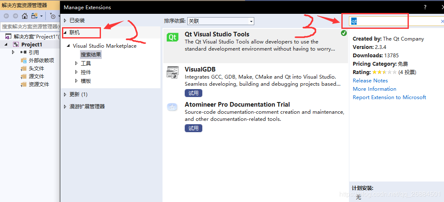Select the solution 'Project1' root node

(x=36, y=36)
